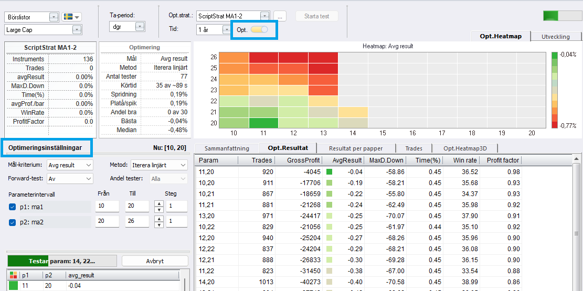Sort by the Trades column header

(x=257, y=160)
